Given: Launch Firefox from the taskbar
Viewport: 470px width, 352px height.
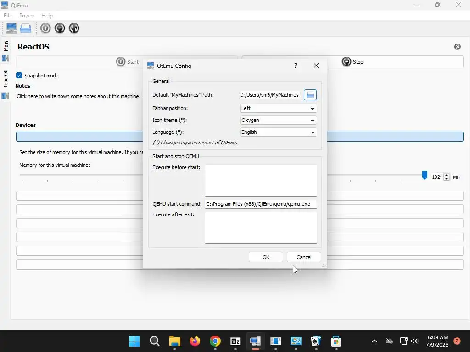Looking at the screenshot, I should (195, 341).
